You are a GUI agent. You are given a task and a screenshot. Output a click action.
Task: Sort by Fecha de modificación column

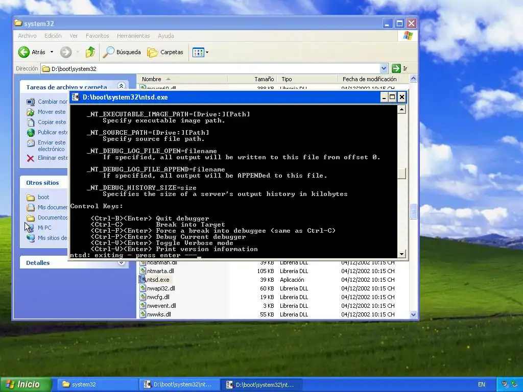369,79
